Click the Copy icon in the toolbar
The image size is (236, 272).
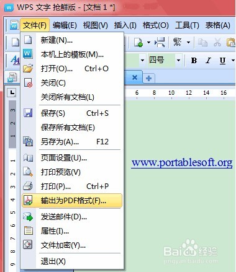pyautogui.click(x=202, y=42)
